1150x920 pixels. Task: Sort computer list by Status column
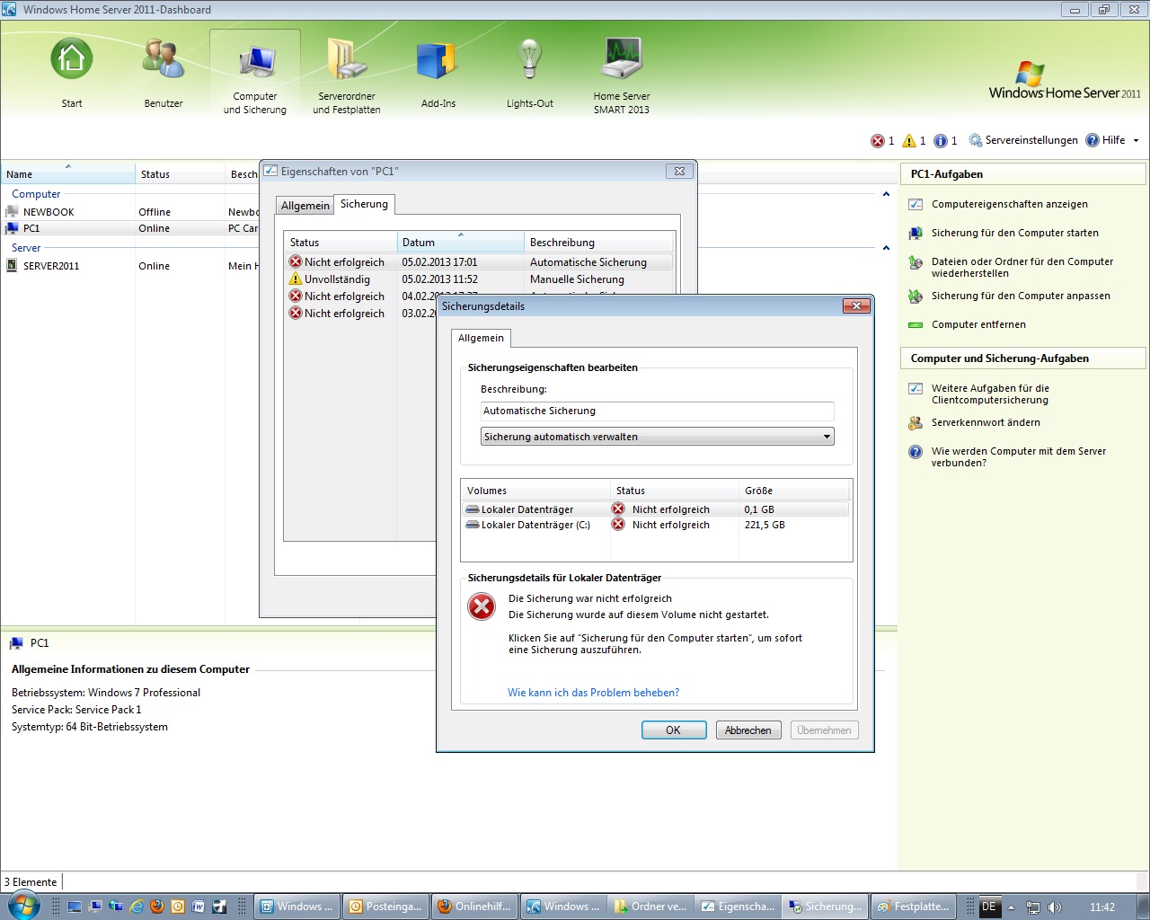(180, 174)
